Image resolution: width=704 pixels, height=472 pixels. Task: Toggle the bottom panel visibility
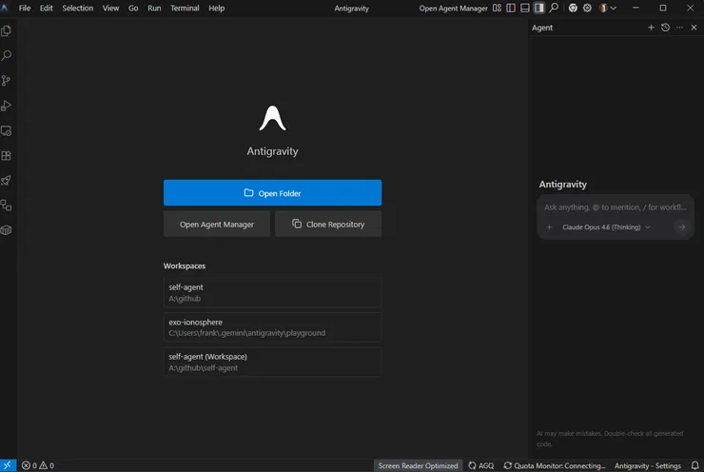pos(525,8)
